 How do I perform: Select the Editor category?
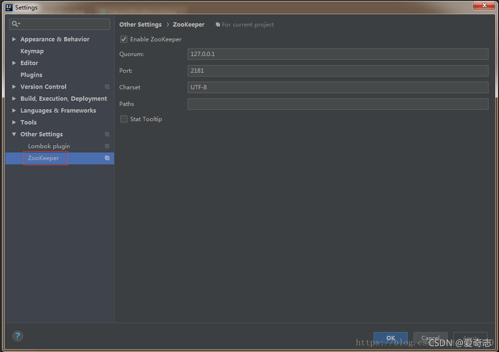tap(29, 63)
